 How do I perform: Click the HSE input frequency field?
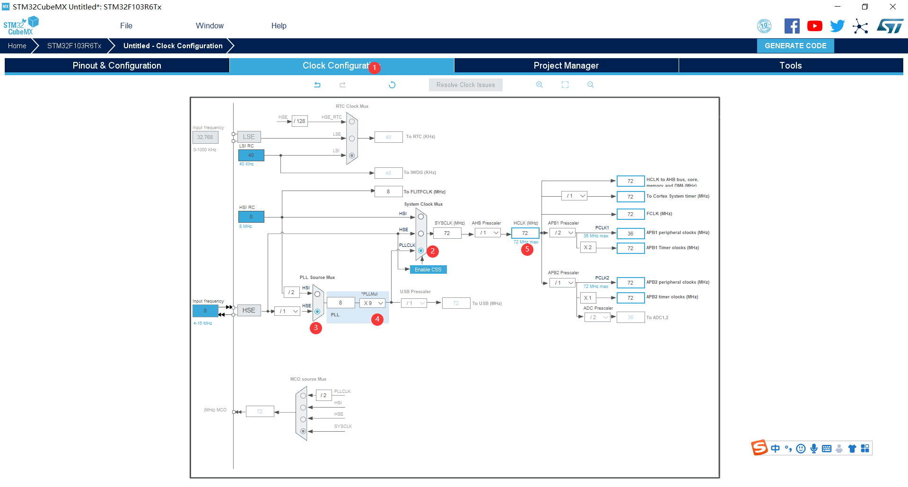point(205,311)
